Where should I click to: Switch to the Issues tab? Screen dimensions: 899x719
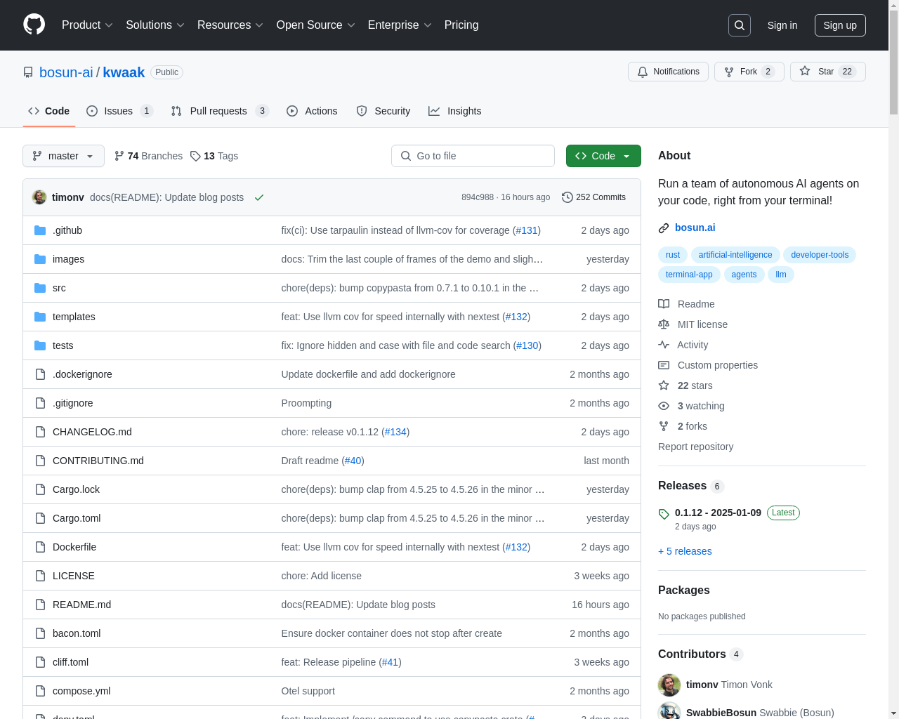[119, 111]
